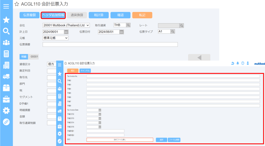
Task: Open briefcase icon in main window sidebar
Action: [x=6, y=99]
